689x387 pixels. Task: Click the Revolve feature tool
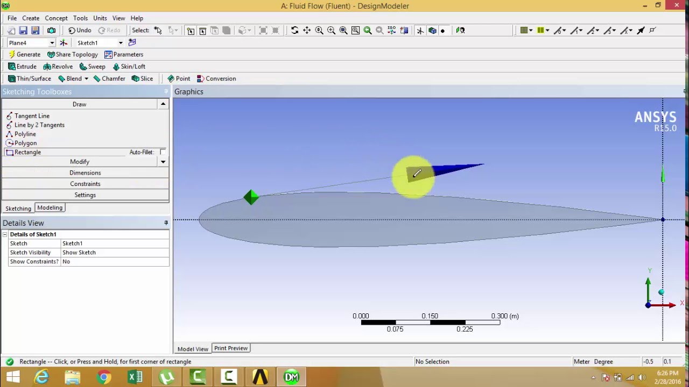pyautogui.click(x=58, y=67)
